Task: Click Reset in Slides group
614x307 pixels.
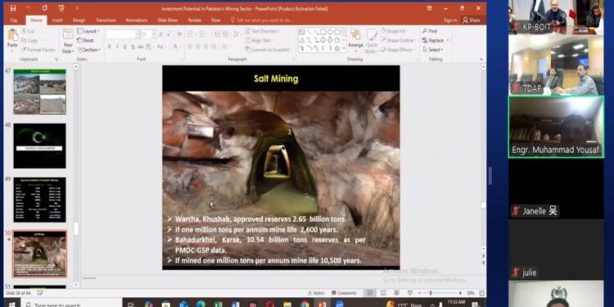Action: 85,40
